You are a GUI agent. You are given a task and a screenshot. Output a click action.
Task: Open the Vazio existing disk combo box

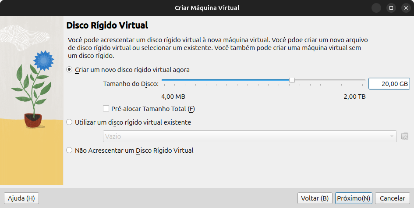click(250, 136)
